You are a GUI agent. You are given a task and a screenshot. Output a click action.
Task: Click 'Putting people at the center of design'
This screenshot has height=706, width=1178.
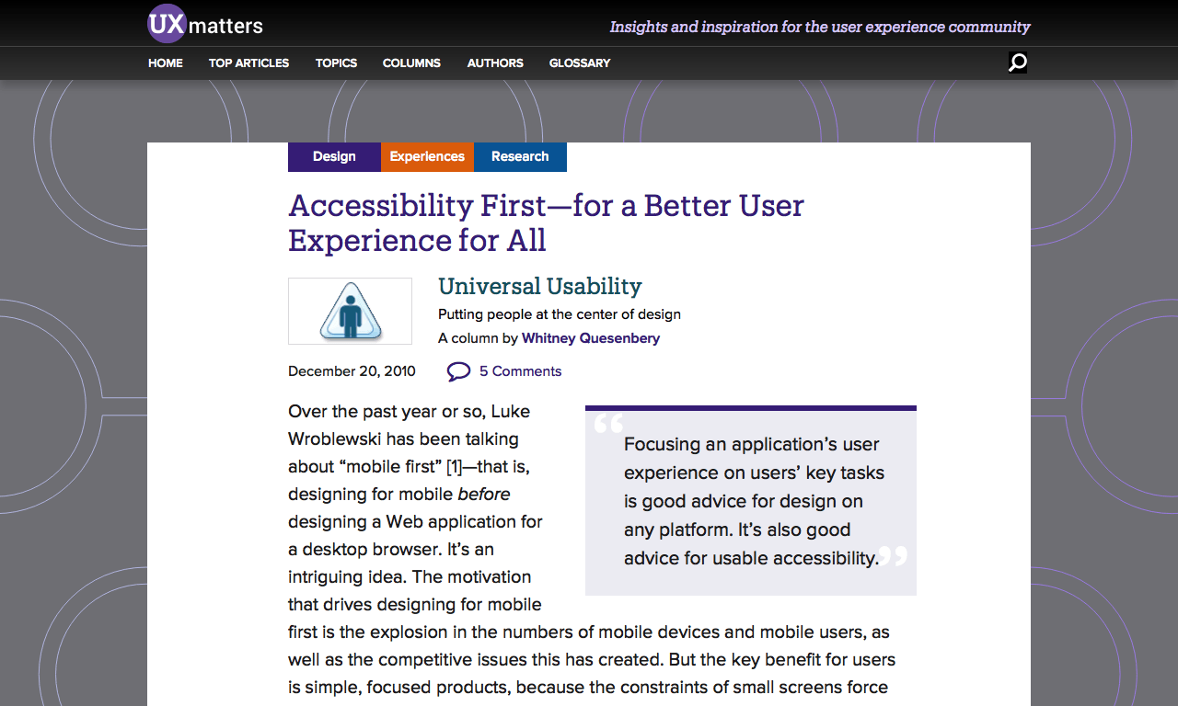[x=560, y=314]
